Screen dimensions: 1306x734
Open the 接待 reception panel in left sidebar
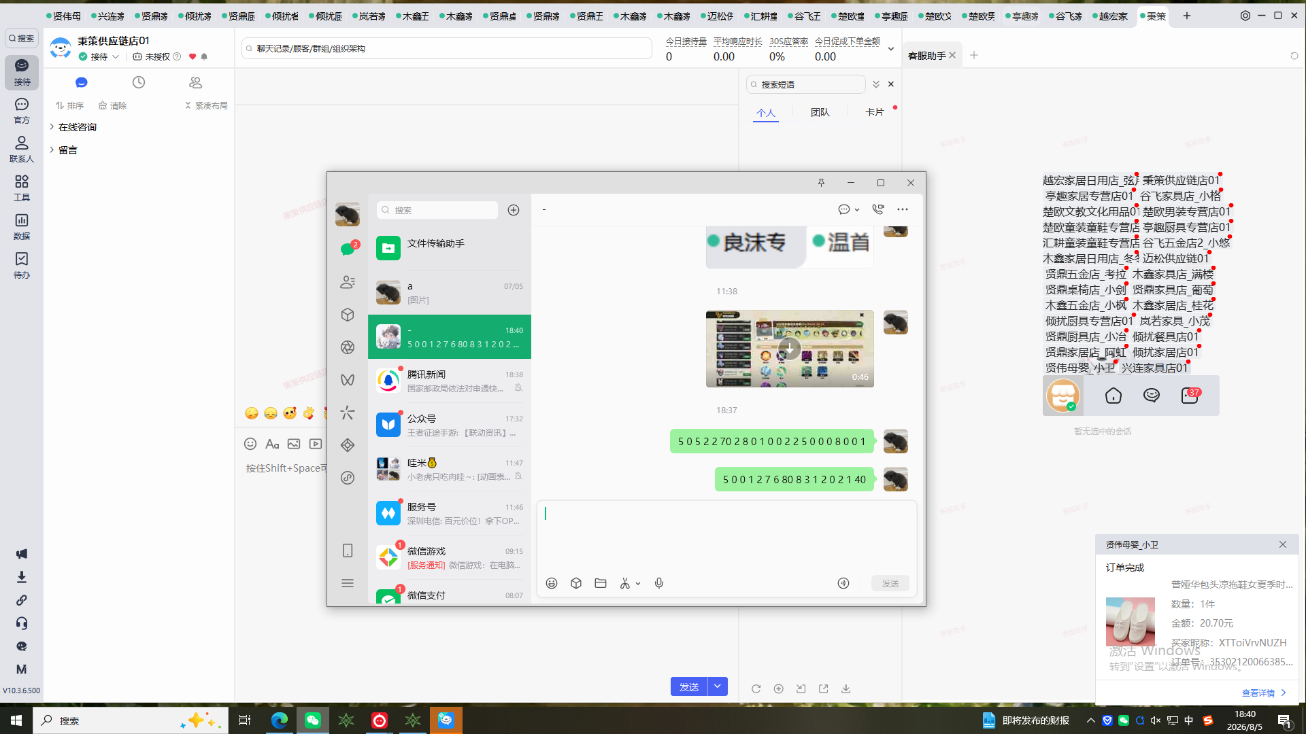click(22, 72)
